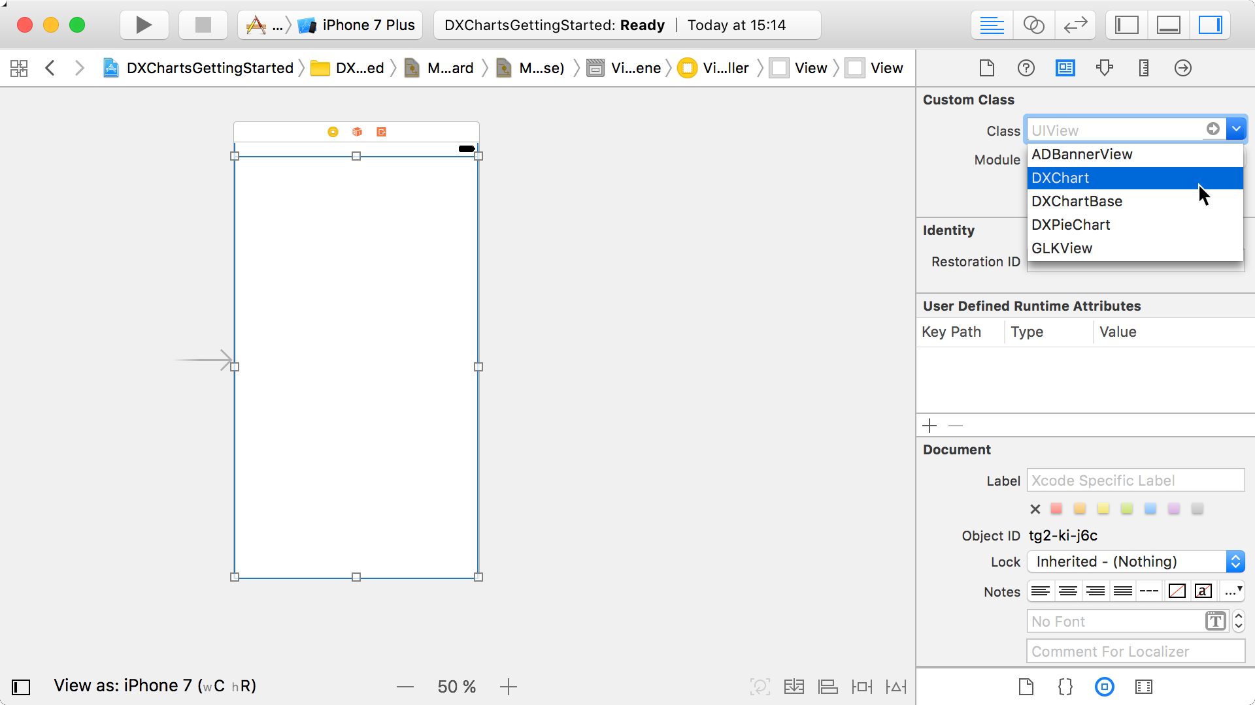Switch to the Assistant editor
This screenshot has height=705, width=1255.
pyautogui.click(x=1033, y=25)
